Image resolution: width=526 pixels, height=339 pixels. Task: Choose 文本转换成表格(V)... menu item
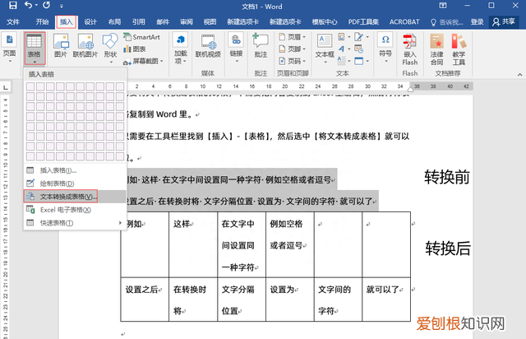[75, 197]
